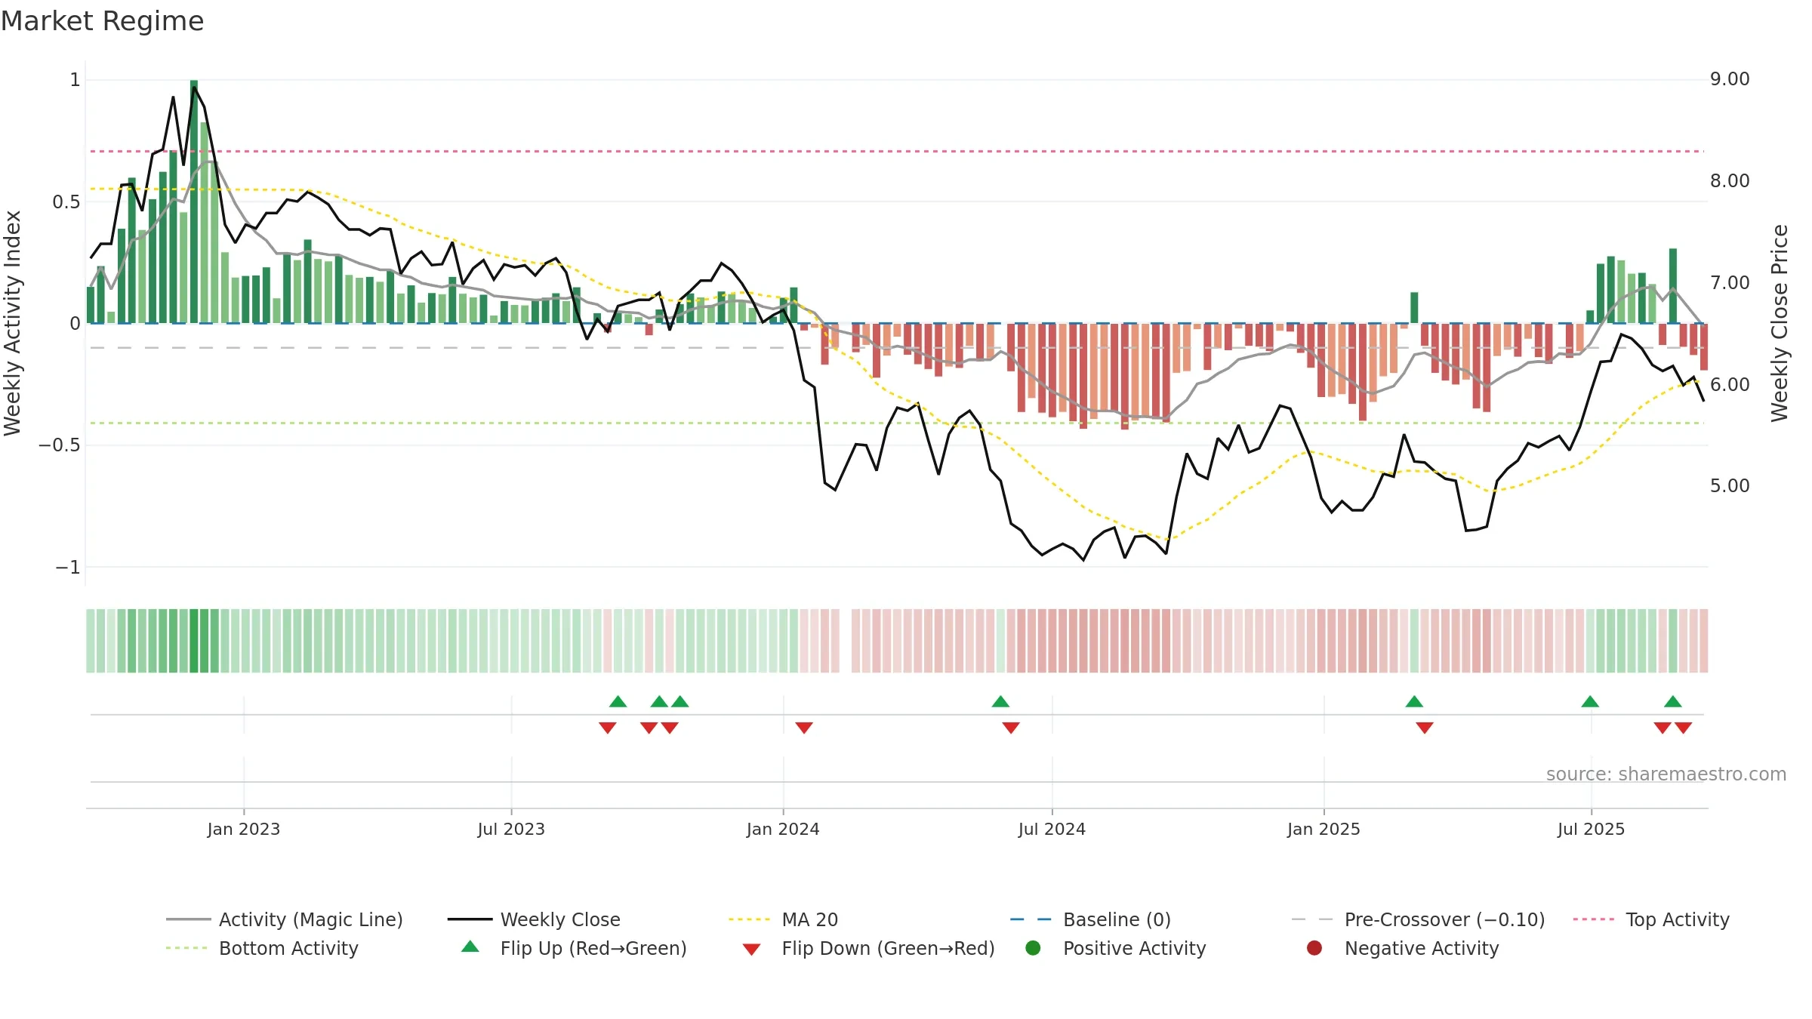Viewport: 1812px width, 1019px height.
Task: Click the isolated green bar in early 2025
Action: 1414,308
